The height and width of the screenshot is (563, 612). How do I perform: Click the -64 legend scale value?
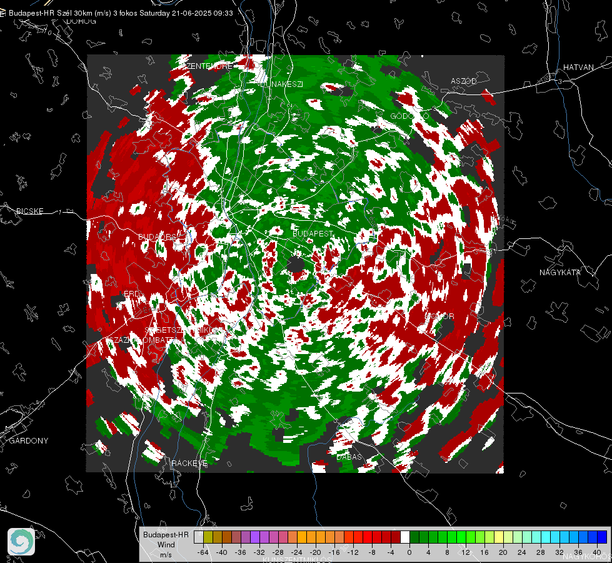point(203,552)
